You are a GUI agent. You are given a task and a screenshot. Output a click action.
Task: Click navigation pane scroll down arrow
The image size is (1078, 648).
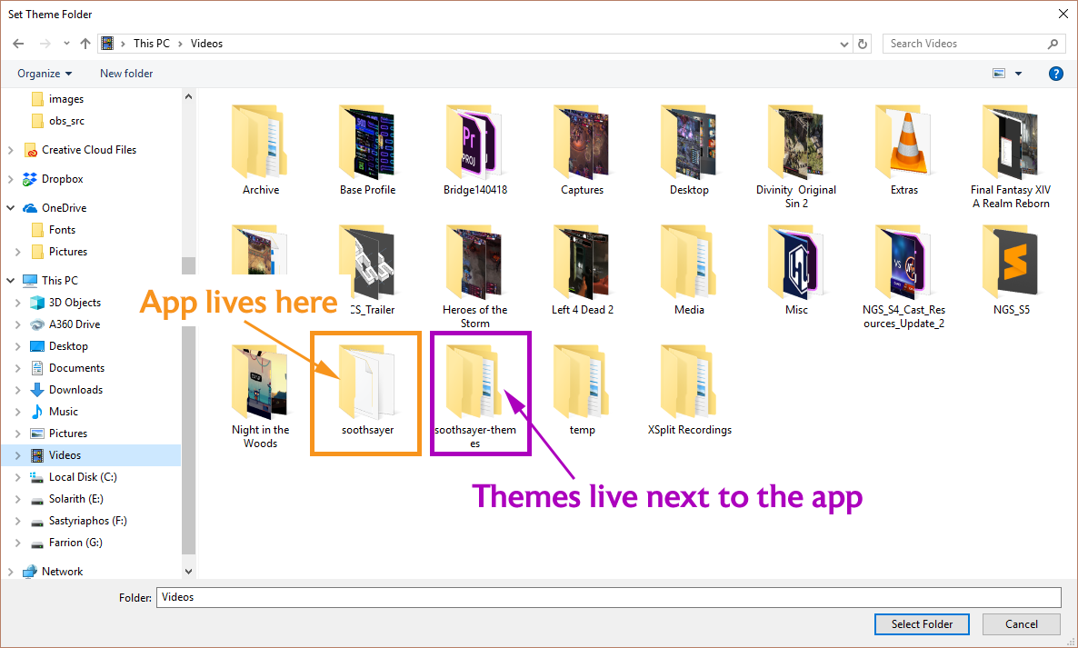188,571
